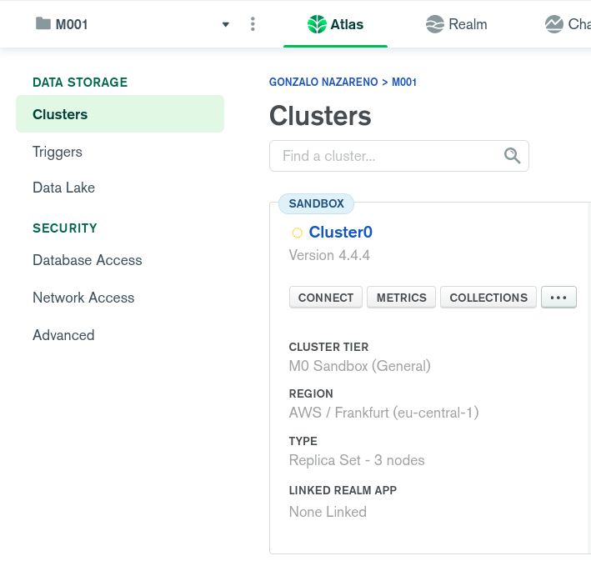Click the AWS / Frankfurt (eu-central-1) region value
591x566 pixels.
coord(383,413)
